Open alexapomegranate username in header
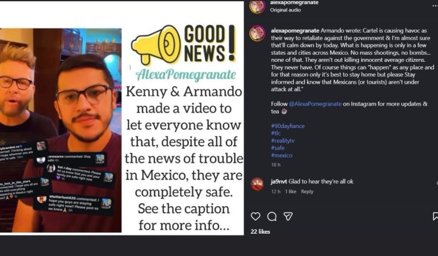The image size is (438, 256). click(x=294, y=2)
